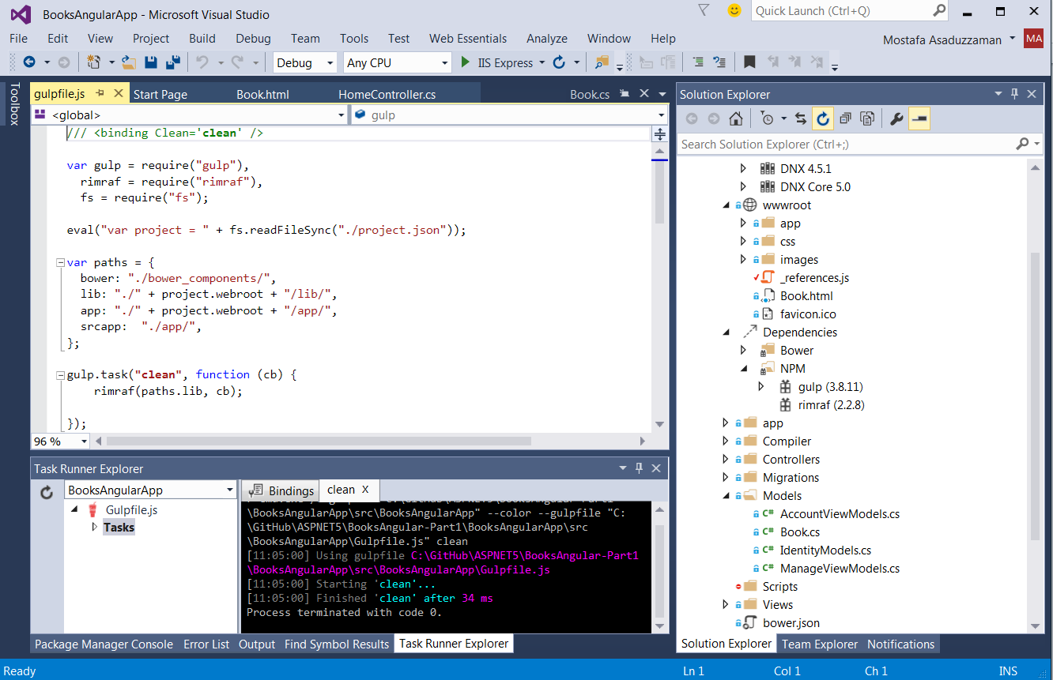Click the Pending Changes Filter clock icon
This screenshot has height=680, width=1053.
coord(768,118)
